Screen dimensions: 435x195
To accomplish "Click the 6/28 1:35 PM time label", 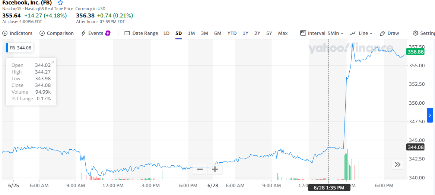I will coord(329,188).
